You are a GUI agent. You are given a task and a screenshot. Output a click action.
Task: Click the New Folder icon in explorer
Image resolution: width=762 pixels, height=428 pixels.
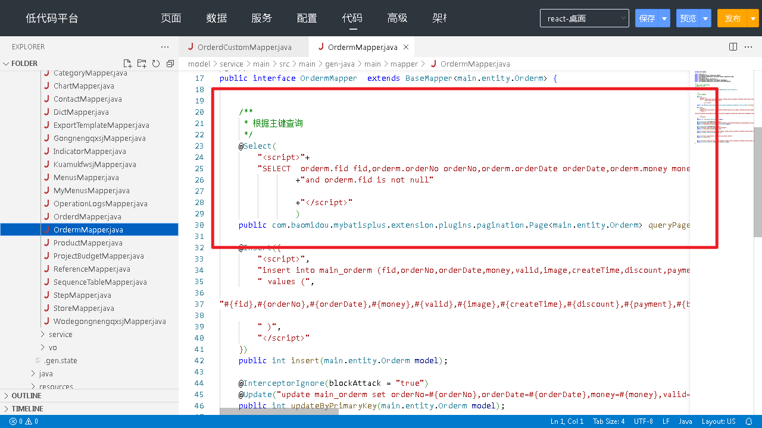click(x=142, y=64)
